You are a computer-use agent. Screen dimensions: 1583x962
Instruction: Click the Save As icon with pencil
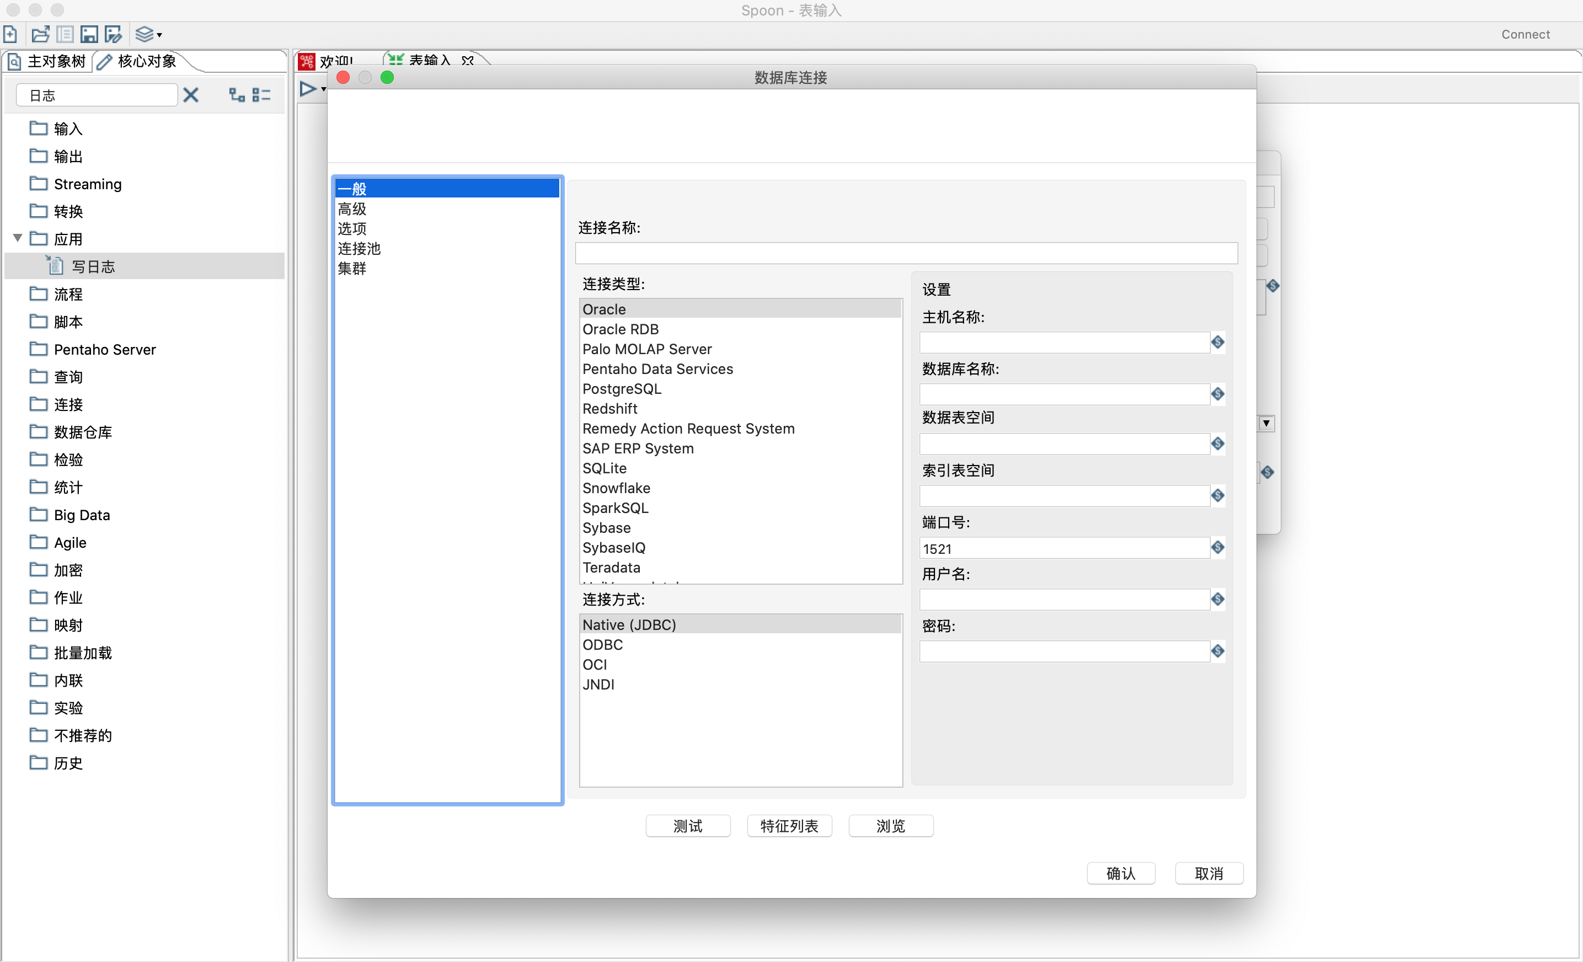point(114,34)
